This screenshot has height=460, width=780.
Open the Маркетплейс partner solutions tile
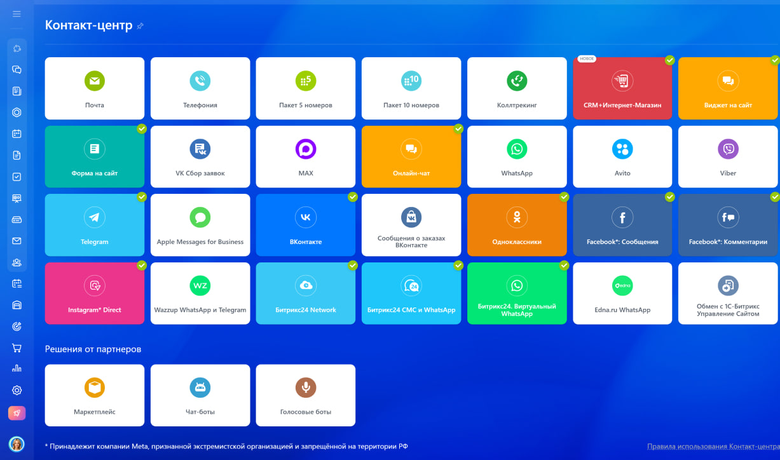(x=95, y=395)
